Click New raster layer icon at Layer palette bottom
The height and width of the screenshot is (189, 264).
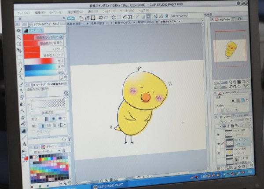coord(223,168)
